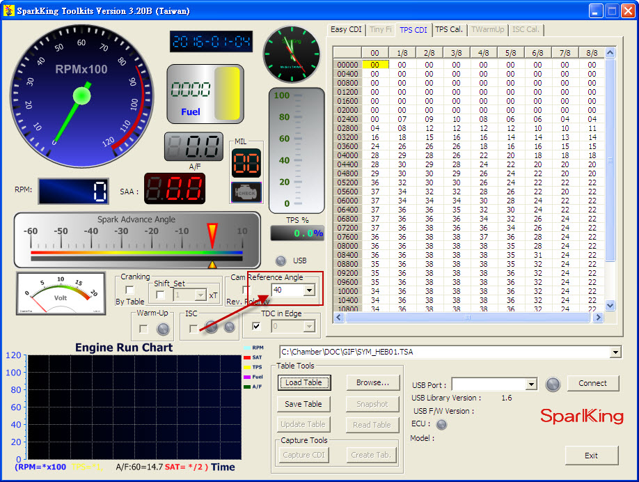The width and height of the screenshot is (639, 482).
Task: Uncheck the TDC in Edge checkbox
Action: point(256,326)
